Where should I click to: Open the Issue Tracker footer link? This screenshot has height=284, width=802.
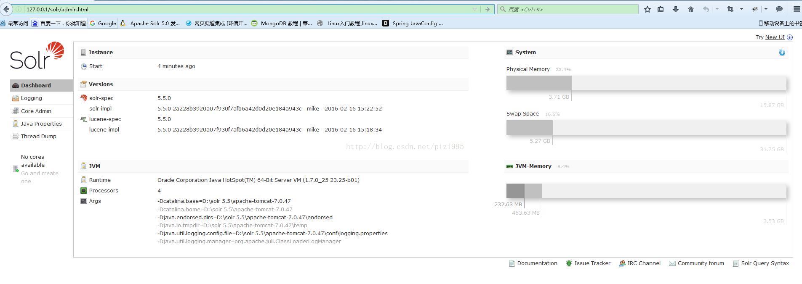point(588,263)
